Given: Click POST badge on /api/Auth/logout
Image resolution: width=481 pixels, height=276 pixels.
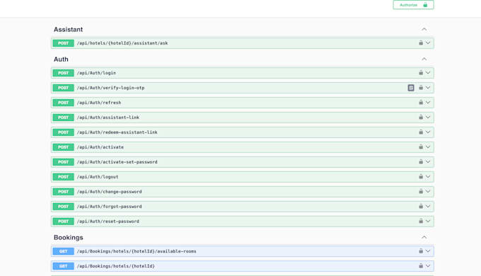Looking at the screenshot, I should (x=63, y=177).
